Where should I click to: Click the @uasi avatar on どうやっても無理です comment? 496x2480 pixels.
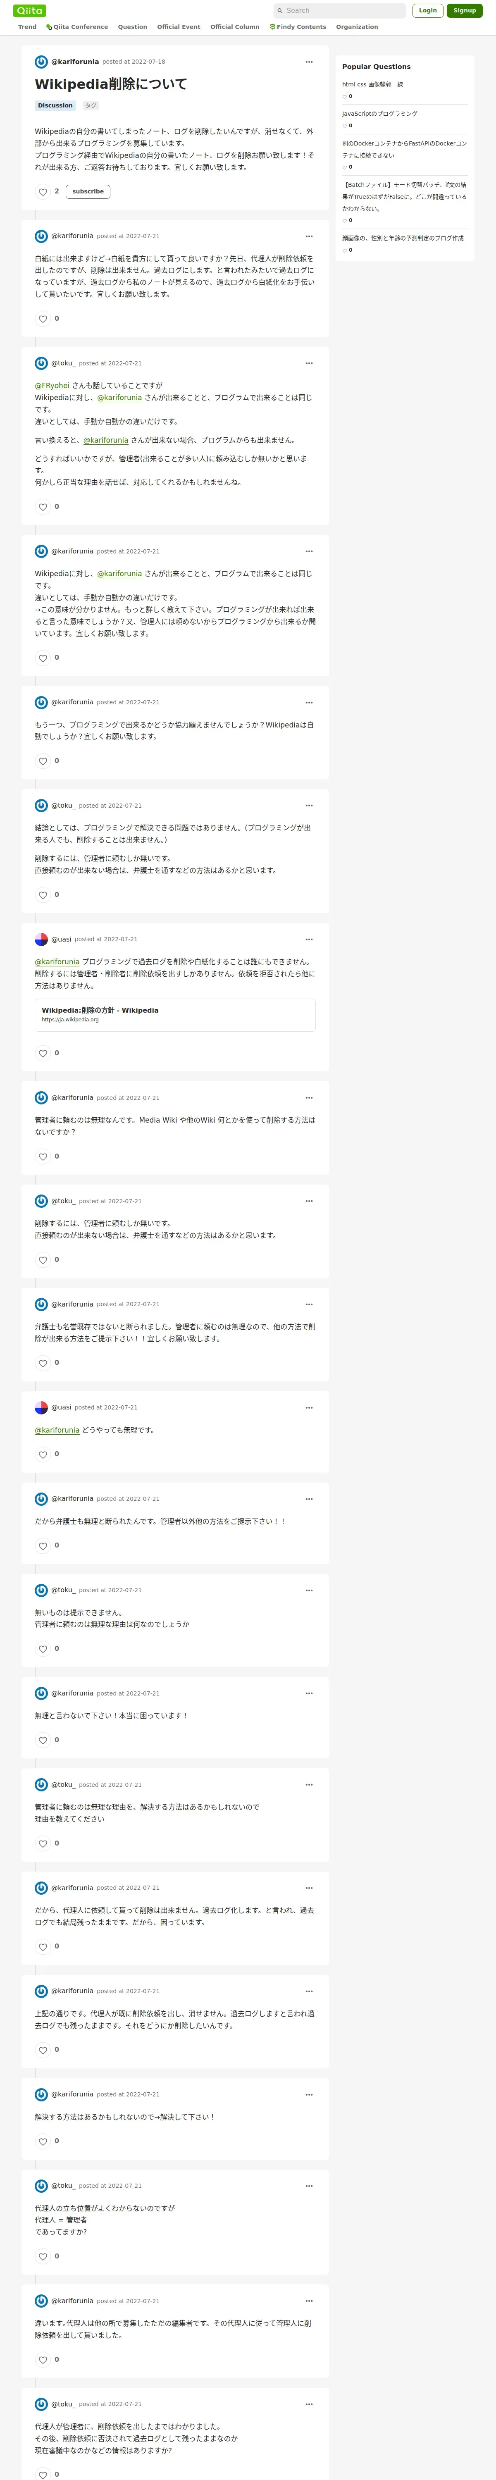pyautogui.click(x=41, y=1407)
